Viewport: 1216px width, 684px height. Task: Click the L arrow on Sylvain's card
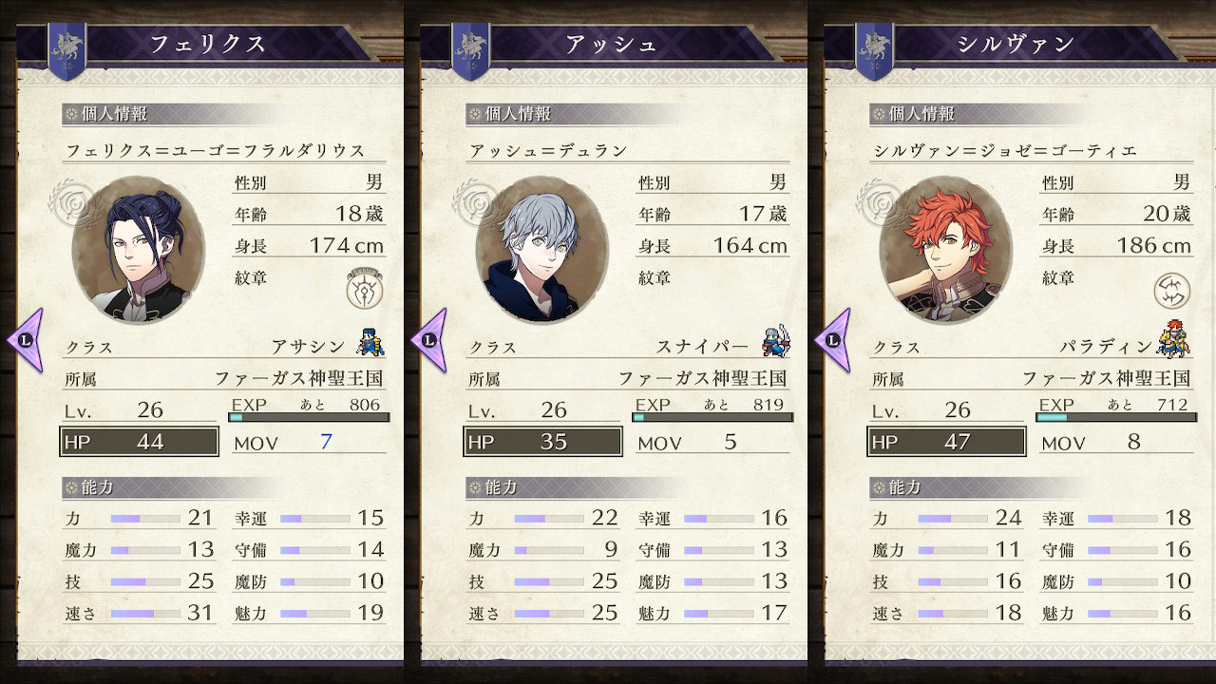click(x=833, y=339)
